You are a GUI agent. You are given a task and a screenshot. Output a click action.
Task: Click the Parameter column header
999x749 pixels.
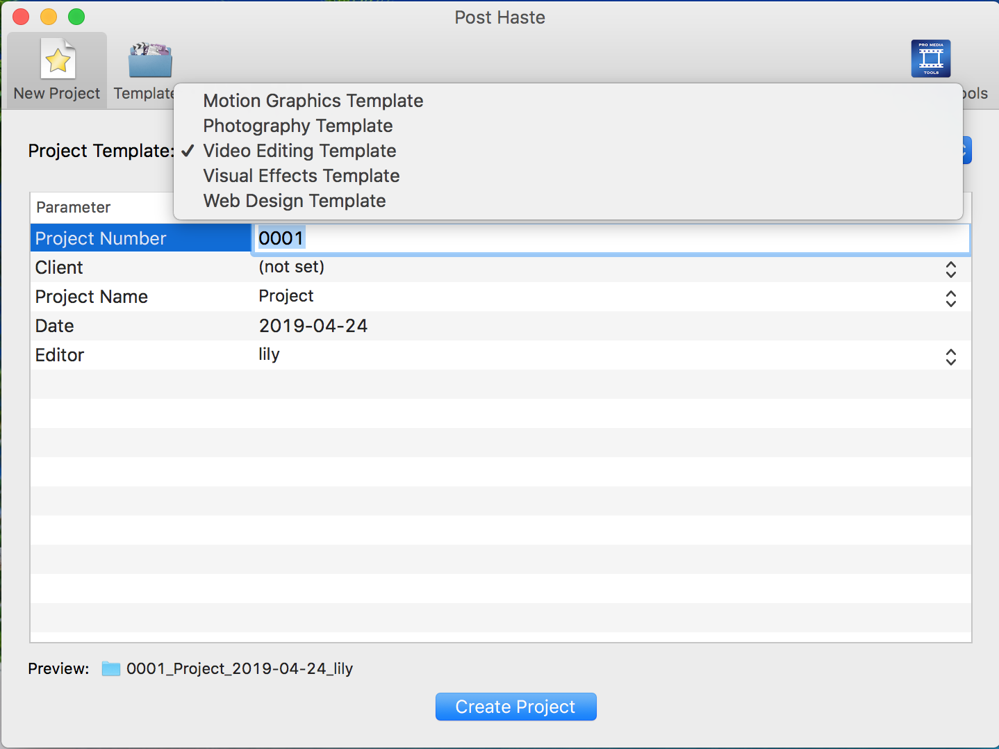point(73,207)
